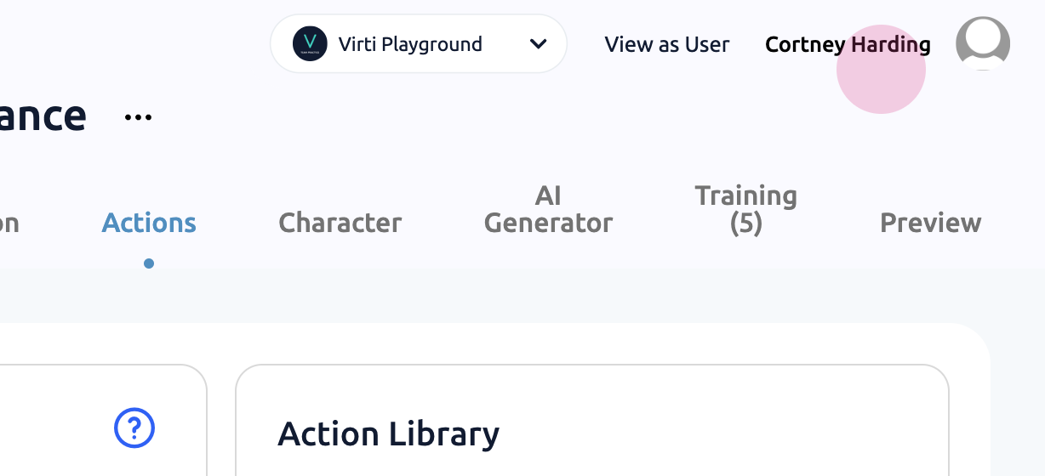
Task: Open the Virti Playground workspace dropdown
Action: (x=410, y=44)
